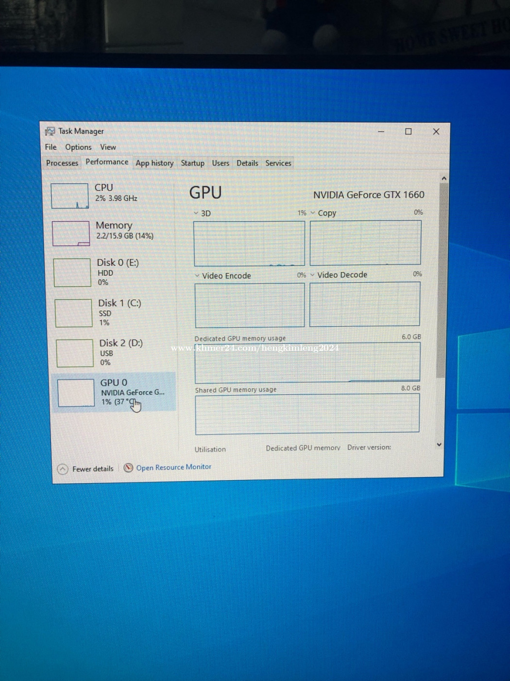Select Memory in the performance sidebar
The image size is (510, 681).
(x=113, y=233)
